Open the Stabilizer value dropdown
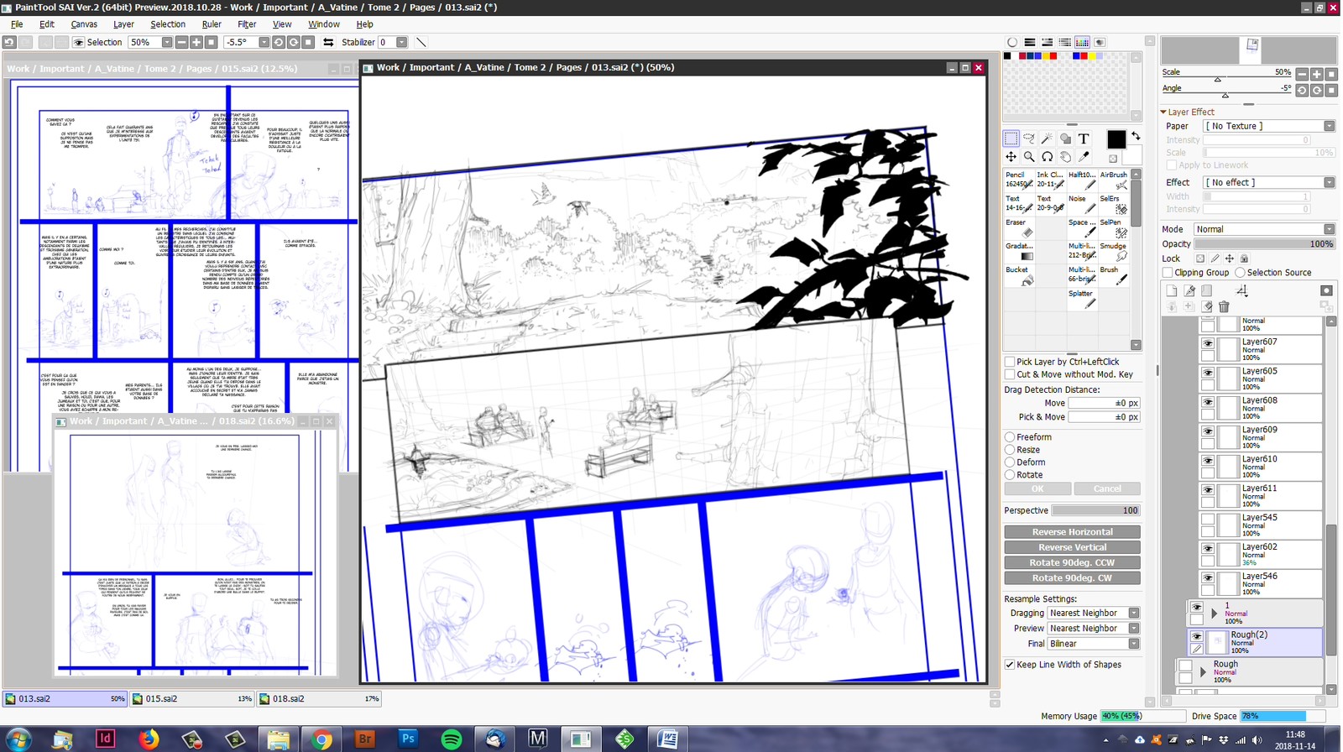The height and width of the screenshot is (752, 1343). tap(402, 42)
